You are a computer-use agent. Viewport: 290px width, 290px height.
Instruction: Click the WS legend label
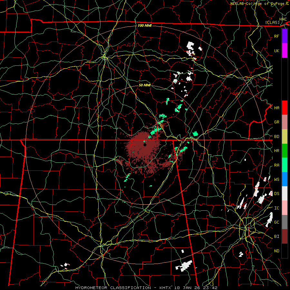click(276, 179)
